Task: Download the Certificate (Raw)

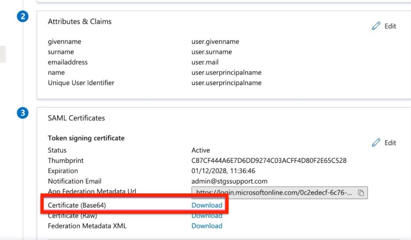Action: click(206, 215)
